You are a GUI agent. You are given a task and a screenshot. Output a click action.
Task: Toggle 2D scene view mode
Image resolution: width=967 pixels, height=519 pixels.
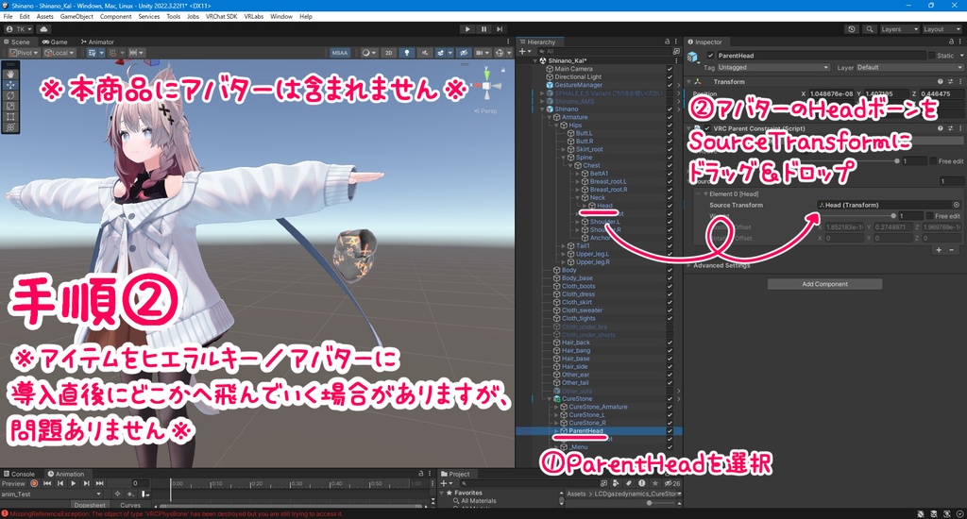click(x=388, y=53)
